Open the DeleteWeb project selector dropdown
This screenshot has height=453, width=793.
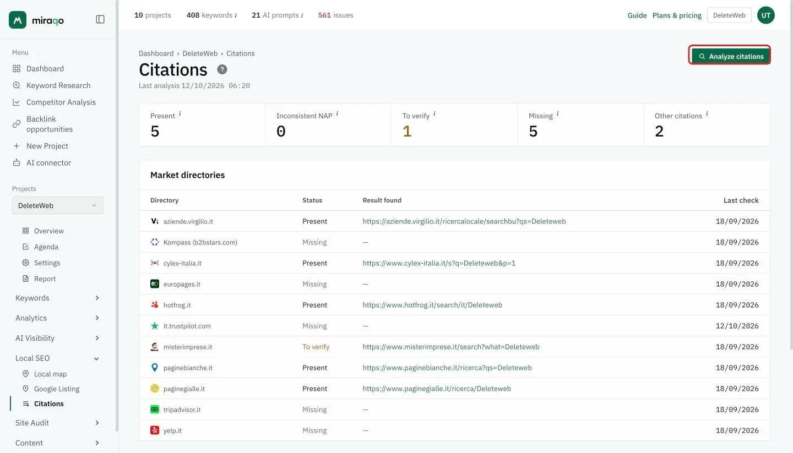coord(58,205)
